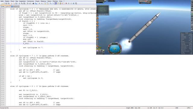Image resolution: width=193 pixels, height=109 pixels.
Task: Click the Zoom Out toolbar icon
Action: click(x=42, y=3)
